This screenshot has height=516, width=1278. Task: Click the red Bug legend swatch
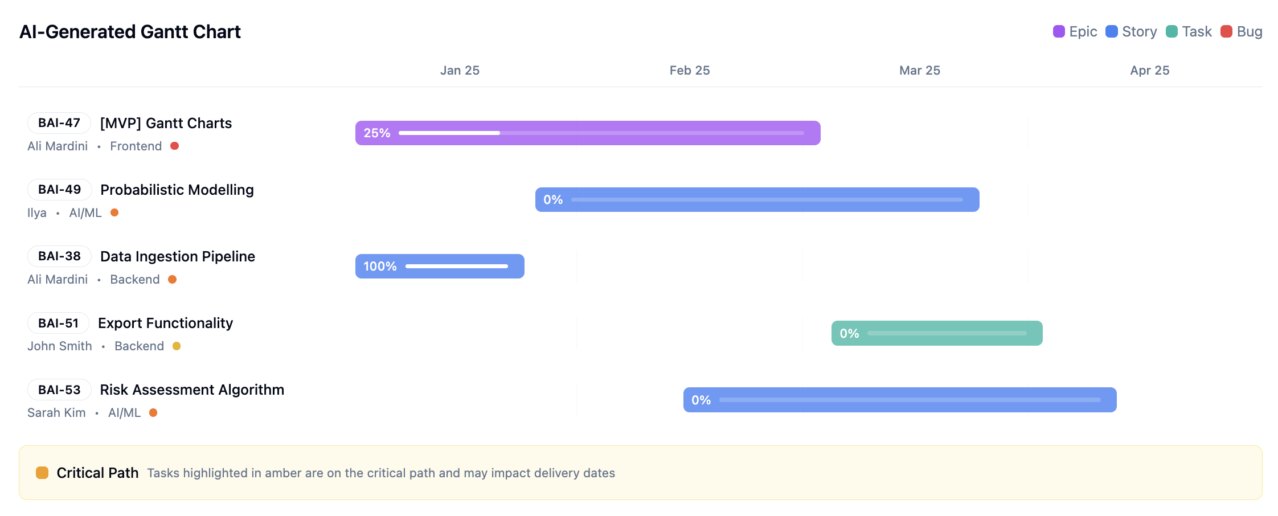(1226, 31)
